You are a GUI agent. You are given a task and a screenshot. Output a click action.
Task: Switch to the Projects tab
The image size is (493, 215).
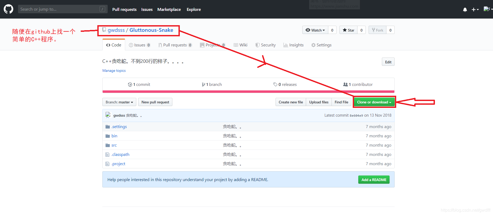213,45
